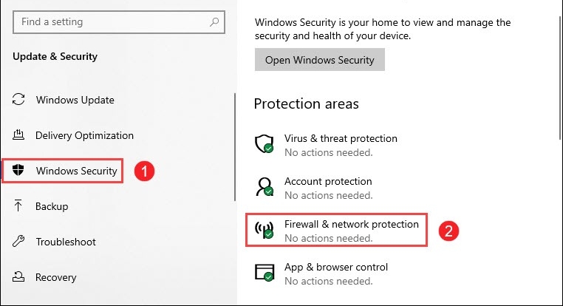
Task: Click the Firewall & network protection antenna icon
Action: pos(265,230)
